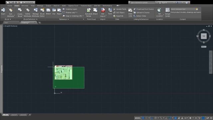Expand the Block panel dropdown

(10, 19)
